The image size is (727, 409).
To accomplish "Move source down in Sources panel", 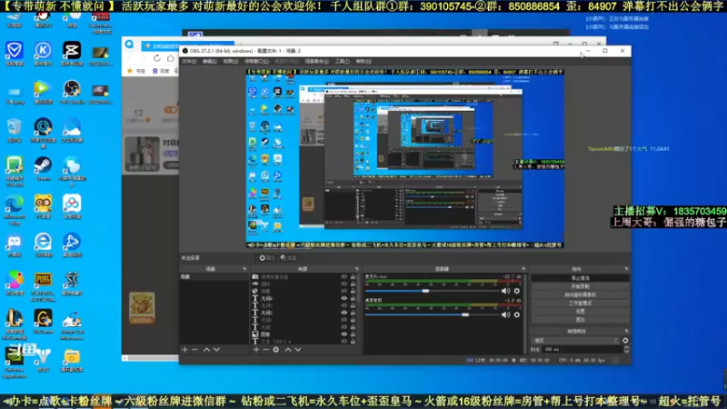I will coord(298,350).
